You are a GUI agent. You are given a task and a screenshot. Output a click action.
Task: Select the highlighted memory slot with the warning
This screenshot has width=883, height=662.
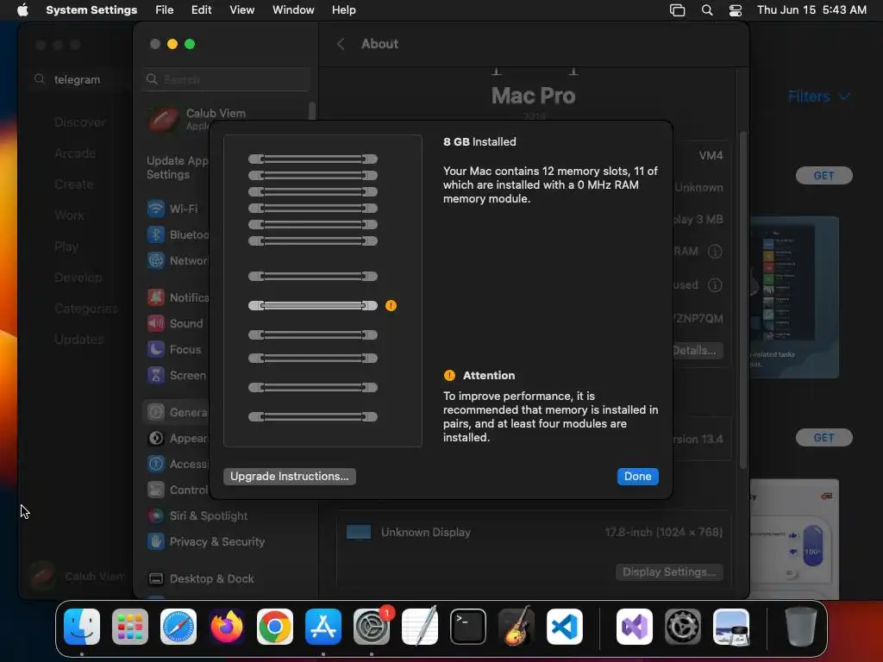312,306
